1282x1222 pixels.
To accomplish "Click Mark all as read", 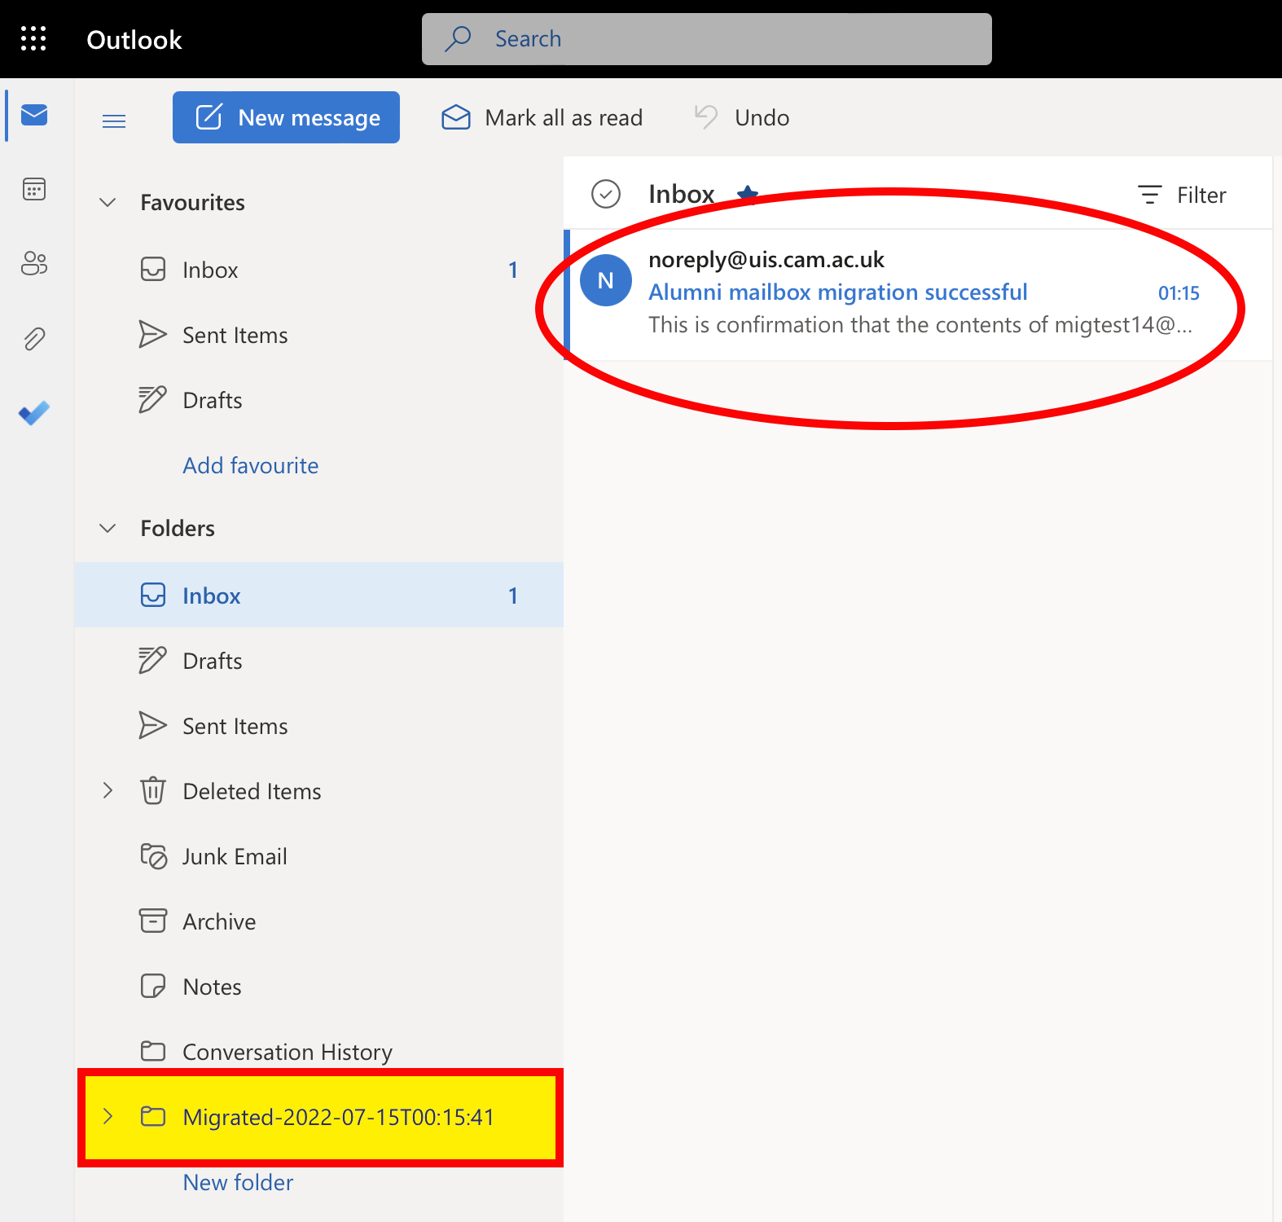I will pyautogui.click(x=542, y=117).
